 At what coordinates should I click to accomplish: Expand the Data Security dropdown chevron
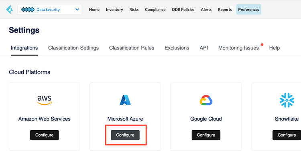click(x=77, y=9)
